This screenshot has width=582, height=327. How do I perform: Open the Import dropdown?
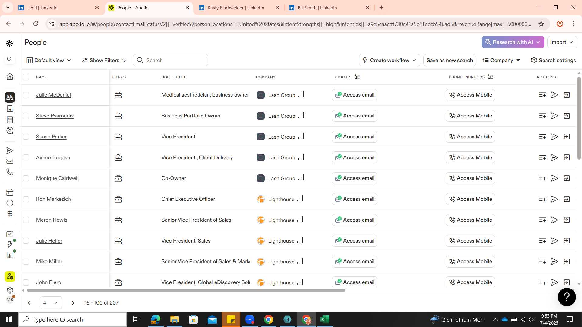562,42
